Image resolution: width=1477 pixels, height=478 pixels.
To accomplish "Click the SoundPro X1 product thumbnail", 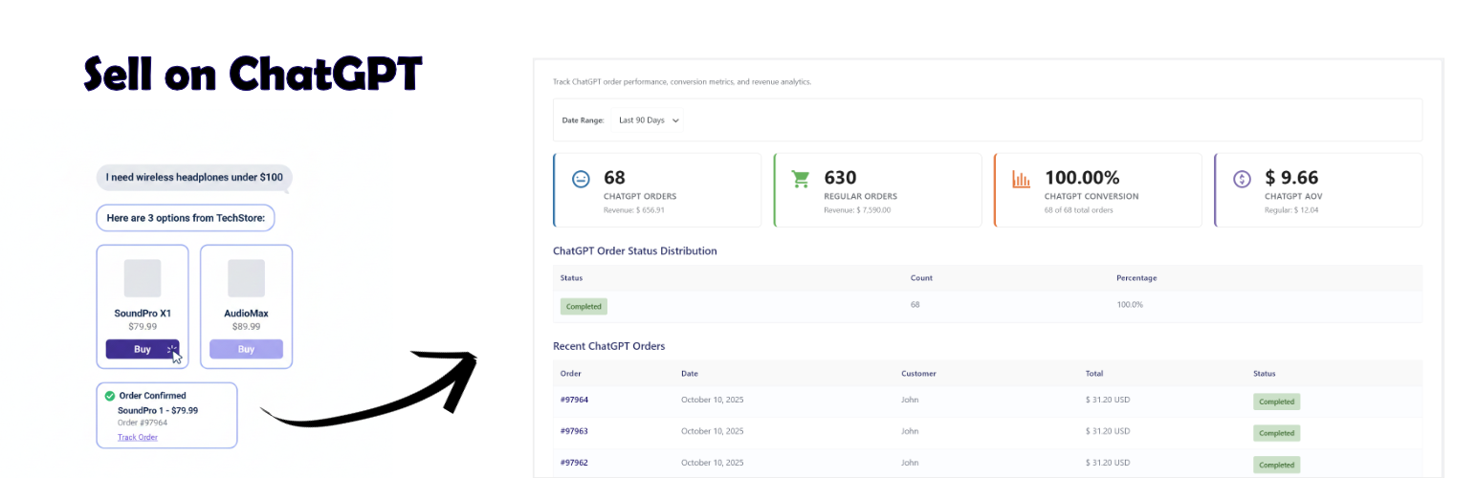I will pyautogui.click(x=143, y=278).
